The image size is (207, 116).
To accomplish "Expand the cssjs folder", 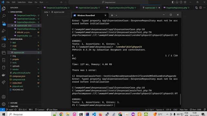I will pyautogui.click(x=14, y=46).
